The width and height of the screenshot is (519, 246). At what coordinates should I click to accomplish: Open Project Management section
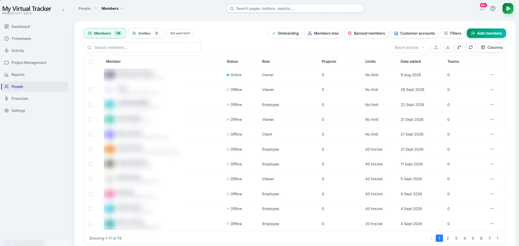(34, 62)
